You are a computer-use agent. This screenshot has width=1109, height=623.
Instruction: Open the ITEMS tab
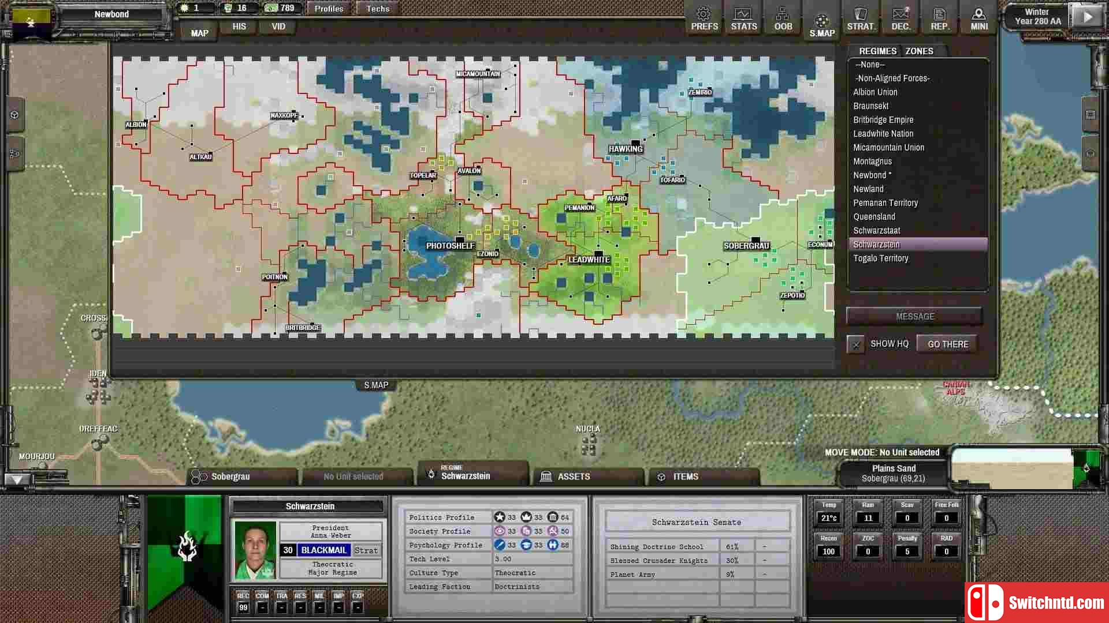(x=704, y=476)
